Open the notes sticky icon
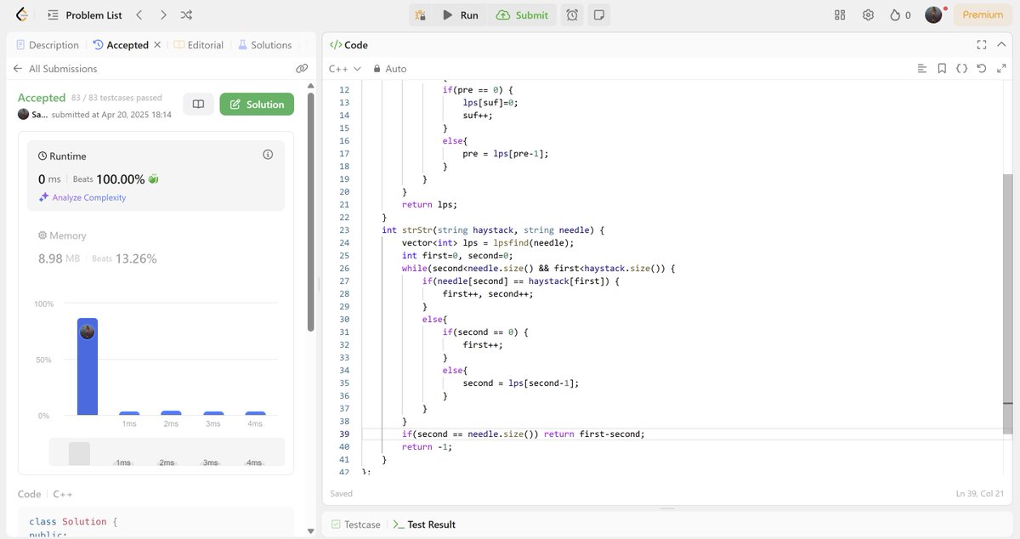 [598, 14]
